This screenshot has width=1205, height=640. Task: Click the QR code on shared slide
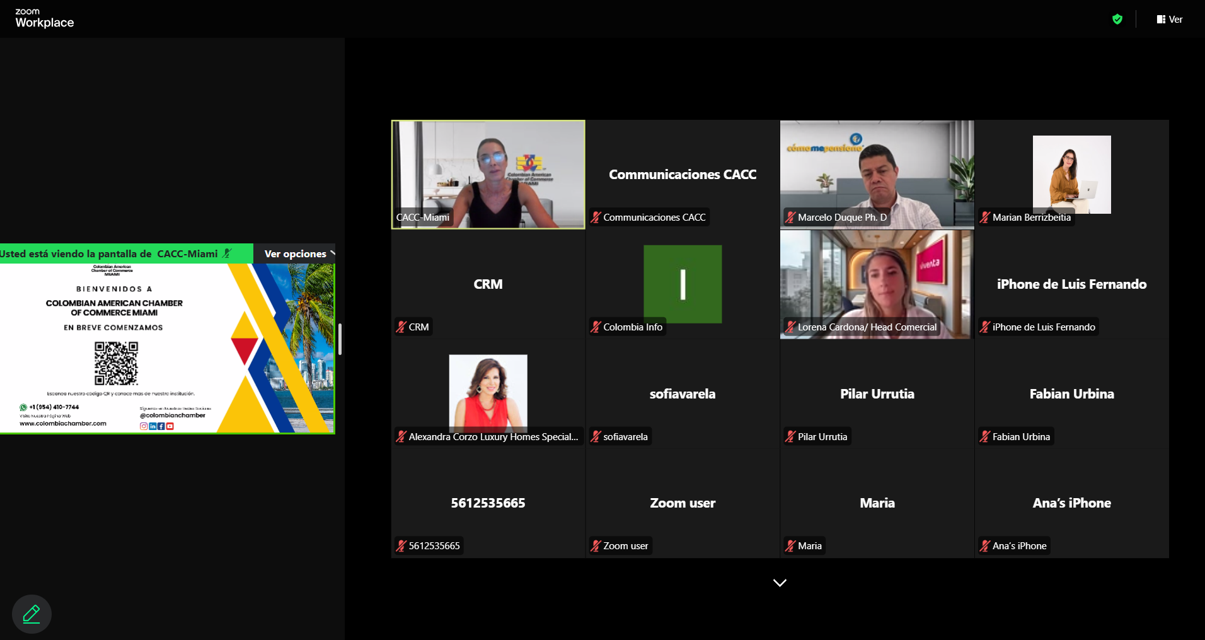pos(116,363)
